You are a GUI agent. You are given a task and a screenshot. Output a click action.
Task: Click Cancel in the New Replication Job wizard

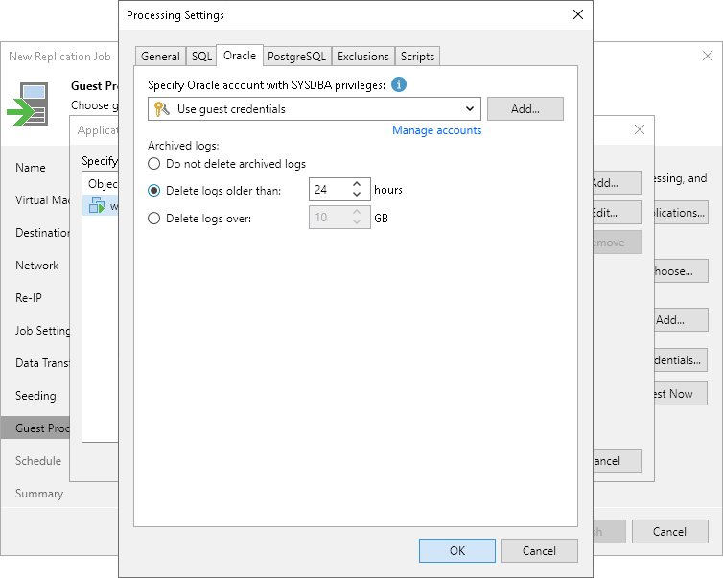669,532
